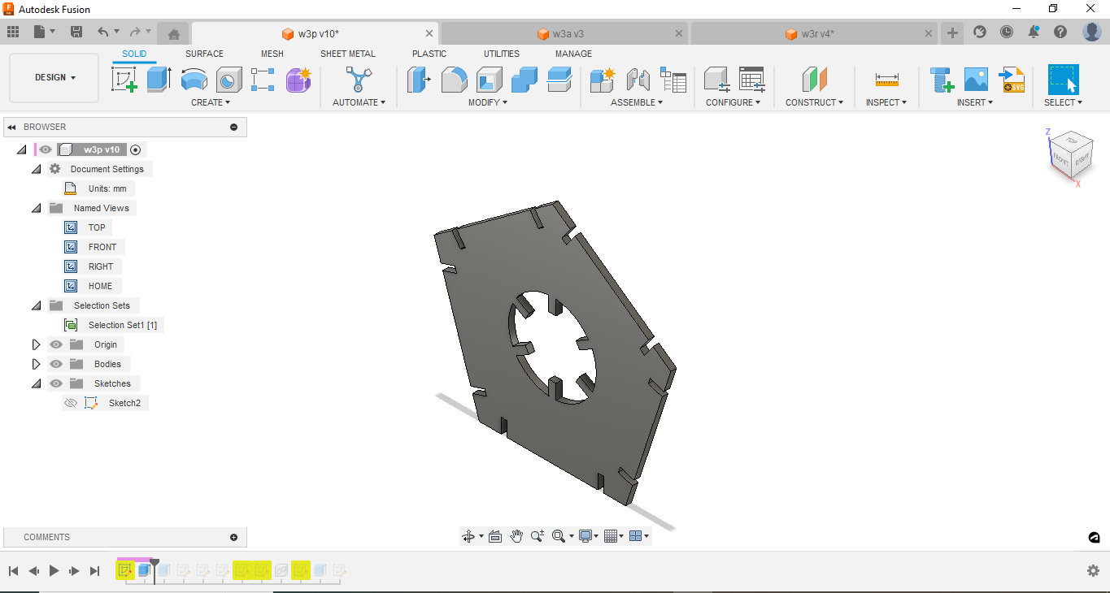
Task: Toggle visibility of w3p v10 component
Action: [46, 149]
